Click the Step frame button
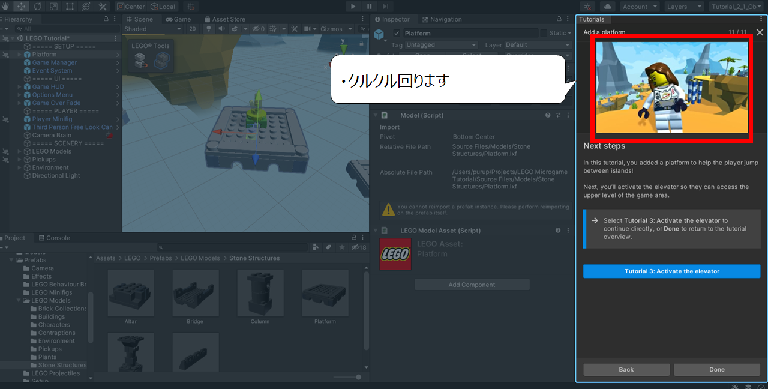This screenshot has height=389, width=768. click(x=385, y=7)
